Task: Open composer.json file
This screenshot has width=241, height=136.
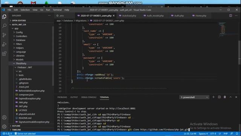Action: coord(26,94)
